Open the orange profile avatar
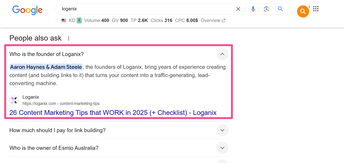 point(303,11)
